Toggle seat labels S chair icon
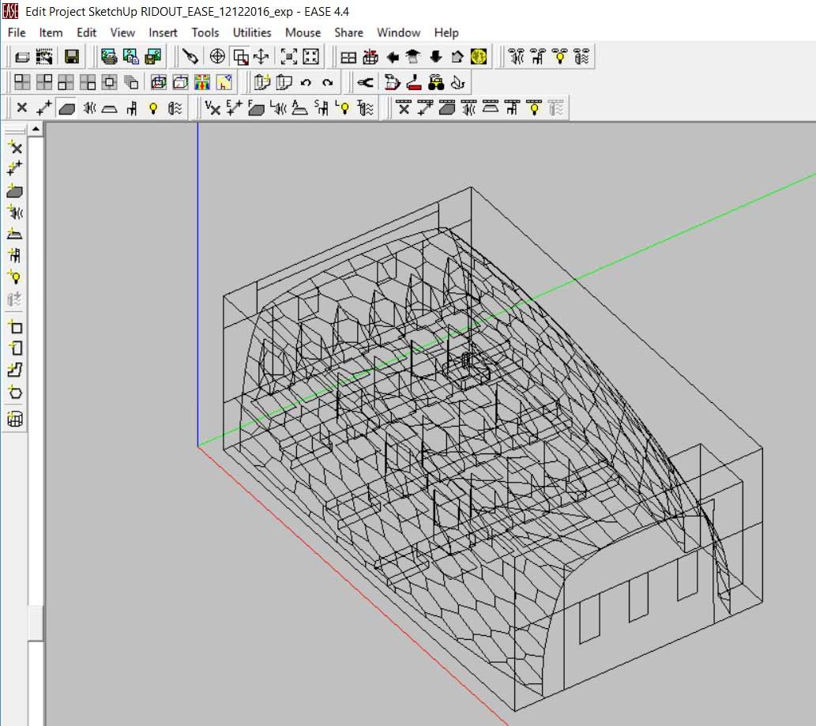Image resolution: width=816 pixels, height=726 pixels. pos(321,107)
